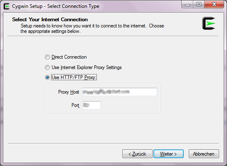Click the Cygwin icon in the title bar
The height and width of the screenshot is (166, 227).
pyautogui.click(x=6, y=6)
